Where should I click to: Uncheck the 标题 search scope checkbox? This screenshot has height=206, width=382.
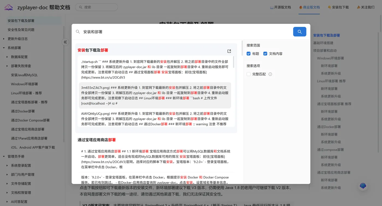click(x=249, y=54)
